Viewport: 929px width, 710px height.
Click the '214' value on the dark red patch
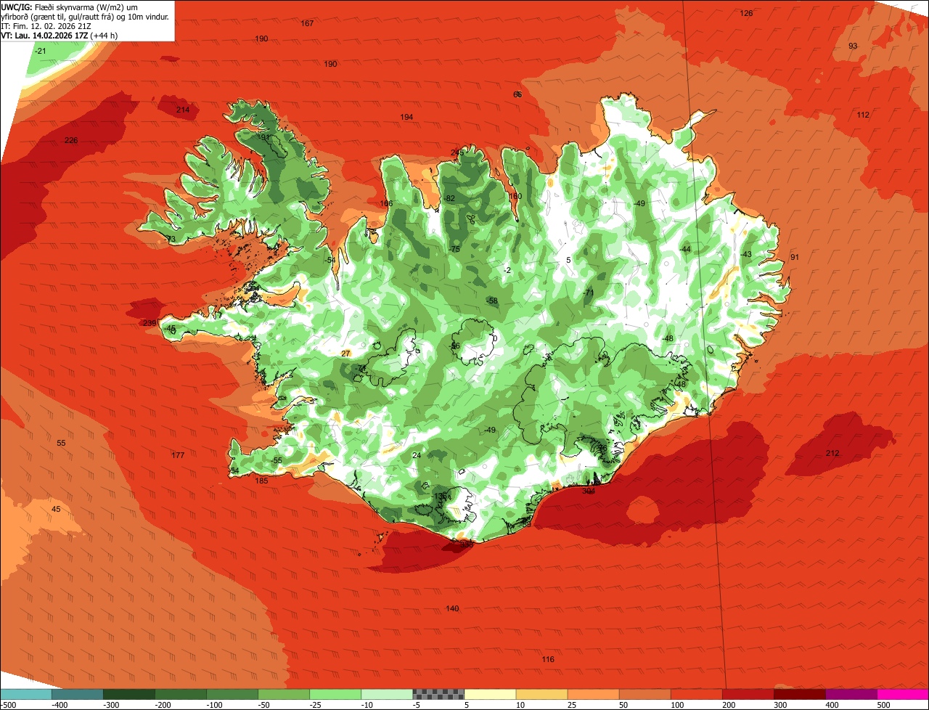[x=183, y=110]
